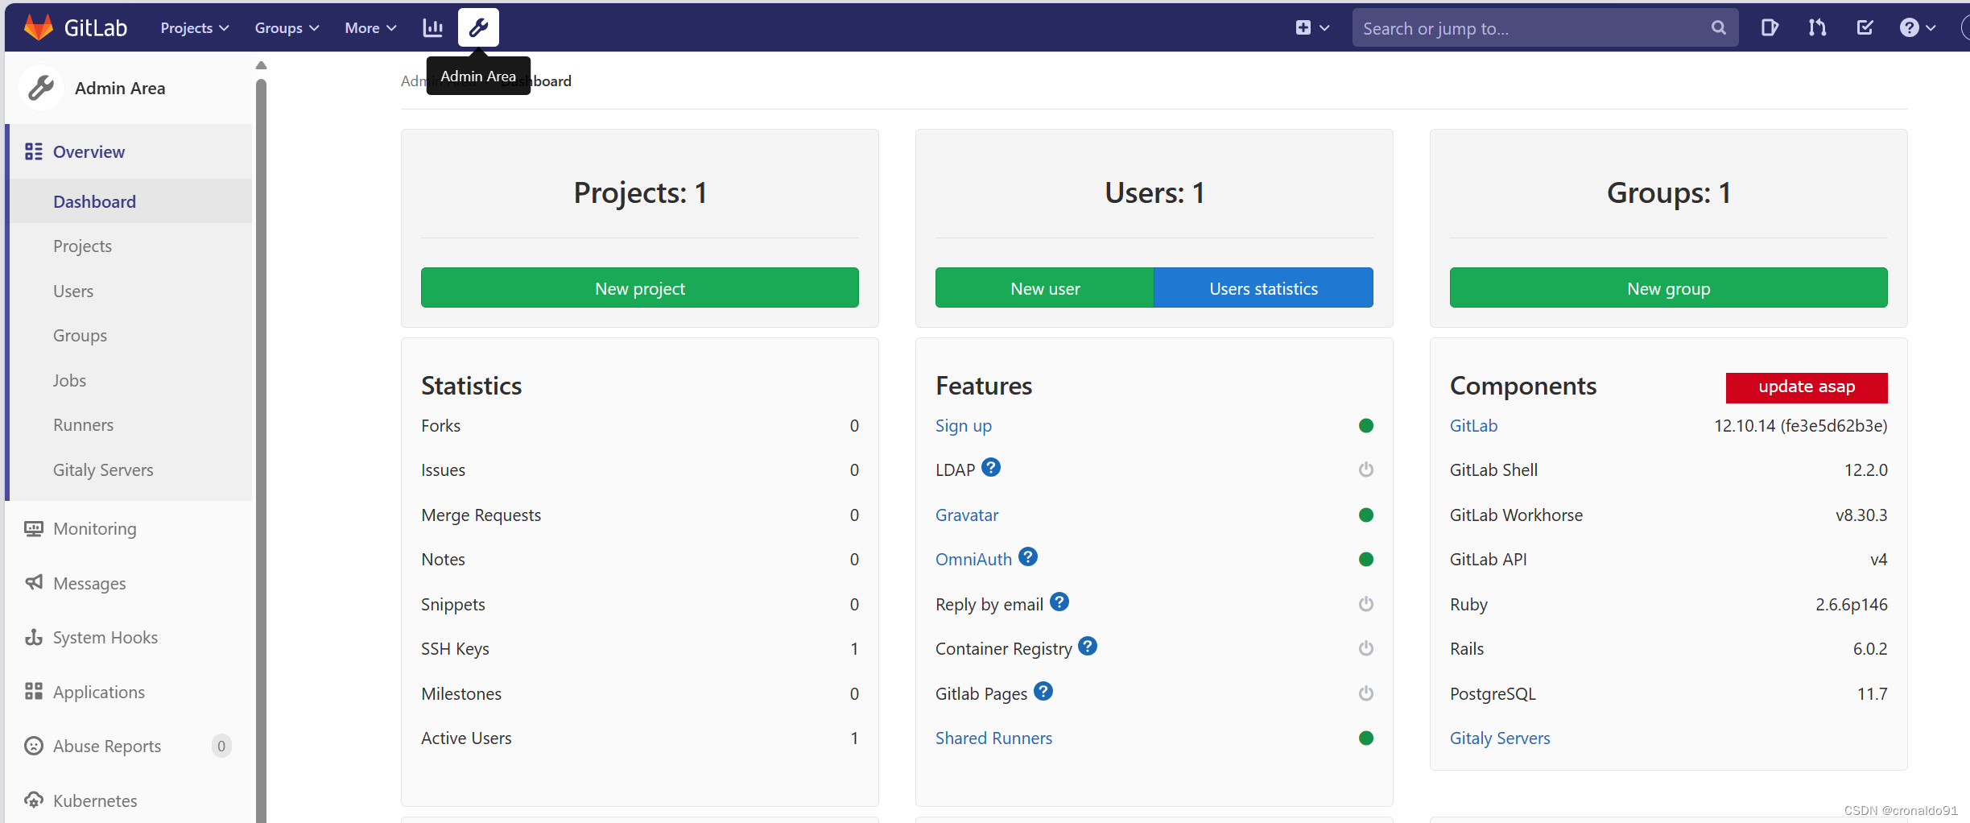Open the create-new dropdown chevron
1970x823 pixels.
pyautogui.click(x=1325, y=28)
